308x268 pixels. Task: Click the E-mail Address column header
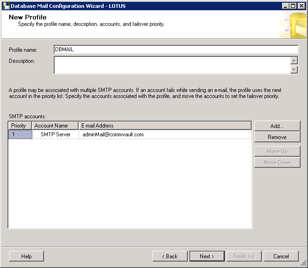click(165, 126)
